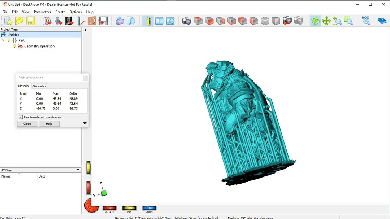Click the vertical yellow pan thumbwheel
The width and height of the screenshot is (390, 219).
pyautogui.click(x=88, y=168)
